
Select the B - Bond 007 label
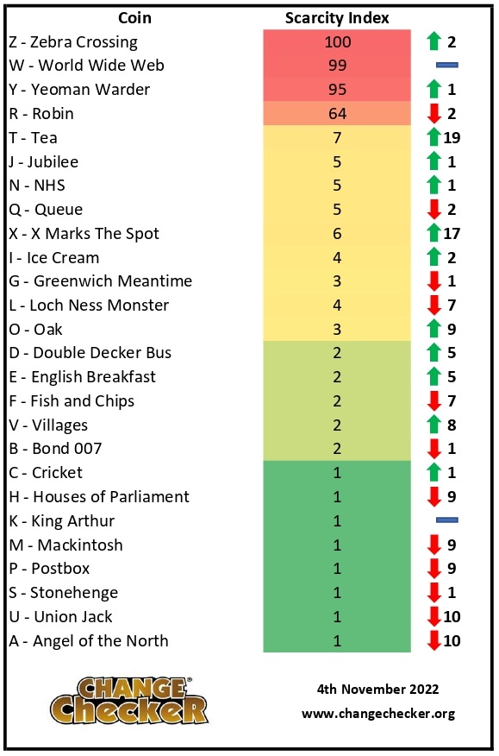coord(55,449)
